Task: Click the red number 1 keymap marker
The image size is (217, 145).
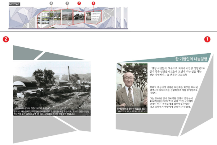Action: click(x=93, y=3)
